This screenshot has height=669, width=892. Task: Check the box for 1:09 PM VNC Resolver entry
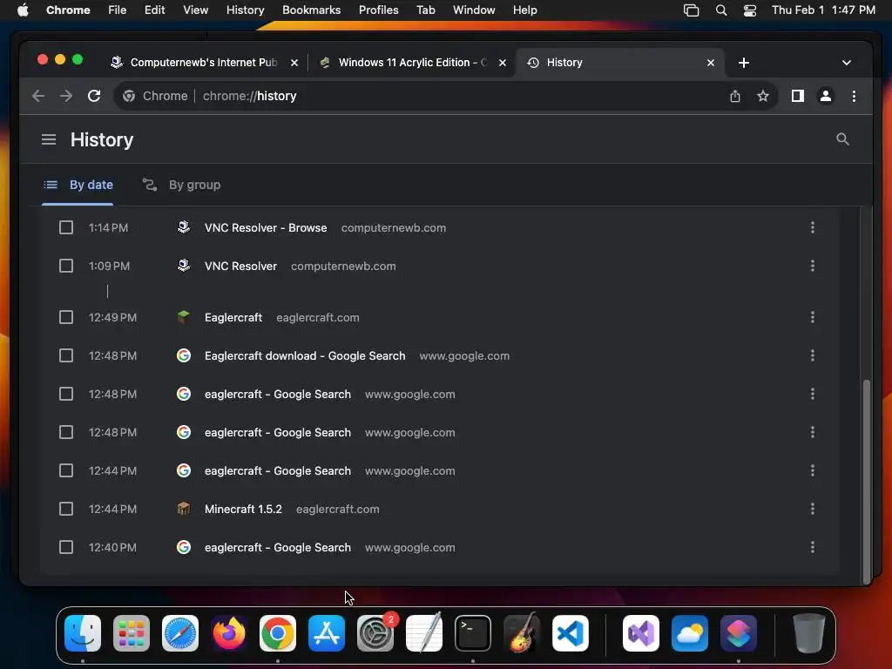coord(66,266)
